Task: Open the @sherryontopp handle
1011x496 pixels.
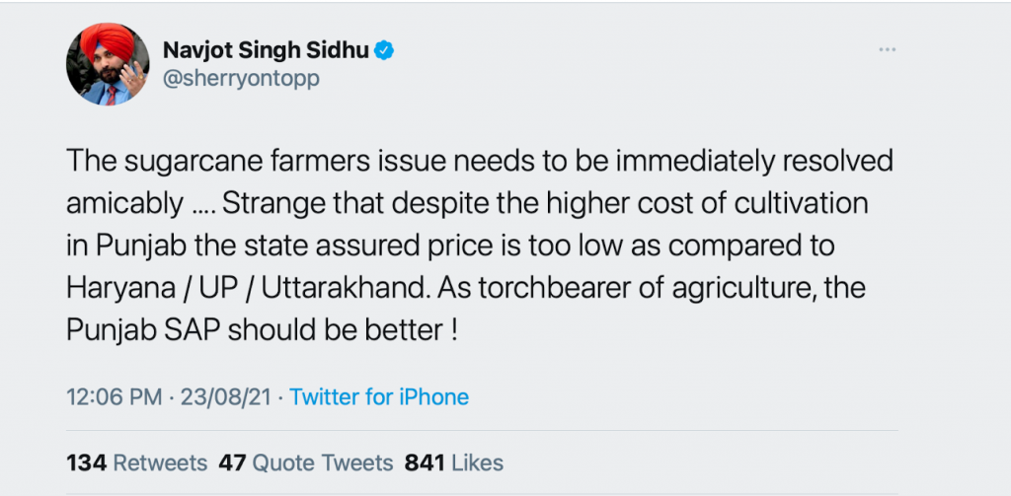Action: point(240,78)
